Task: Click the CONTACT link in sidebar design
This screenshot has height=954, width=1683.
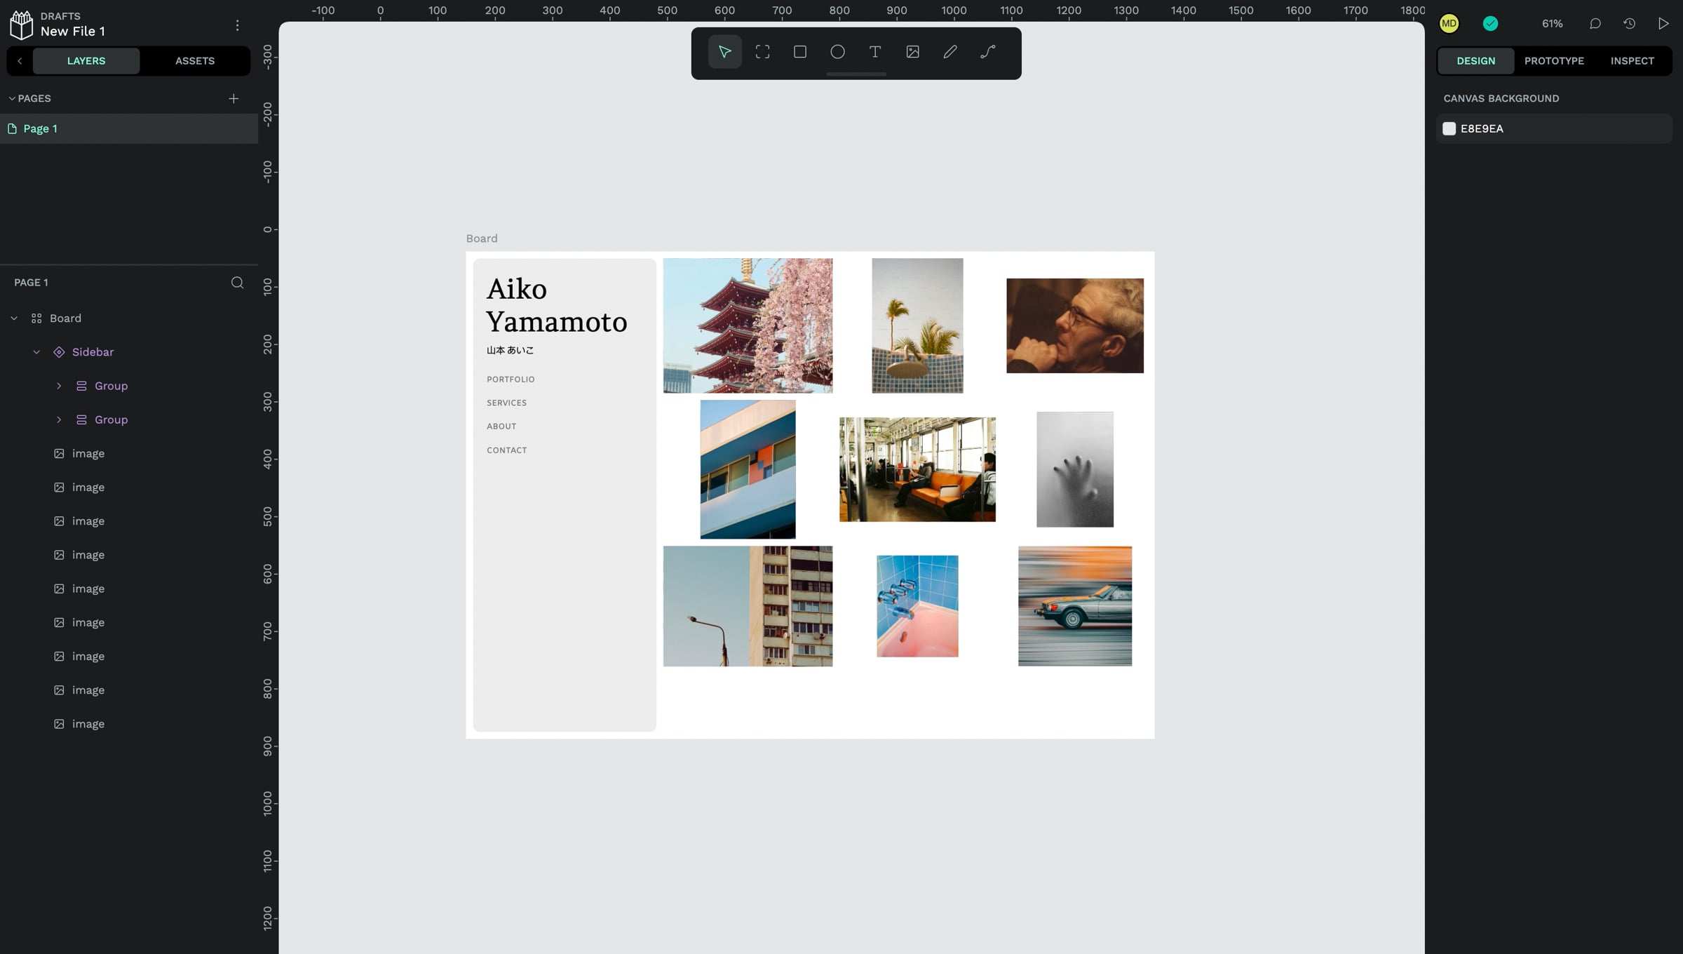Action: (506, 450)
